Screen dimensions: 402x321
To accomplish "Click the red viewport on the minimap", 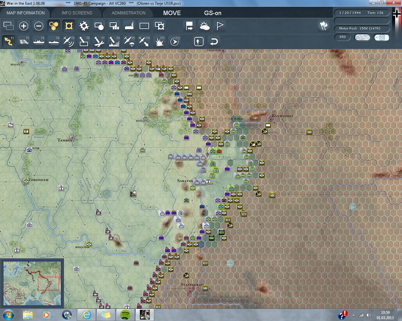I will pos(48,283).
